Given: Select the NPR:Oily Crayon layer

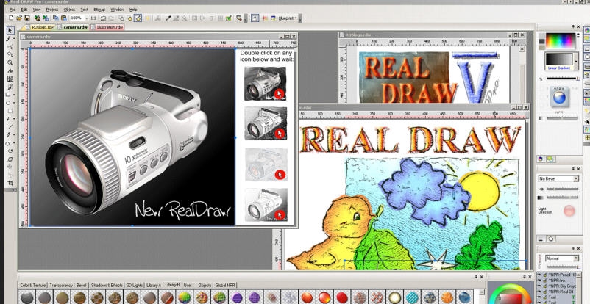Looking at the screenshot, I should 563,286.
